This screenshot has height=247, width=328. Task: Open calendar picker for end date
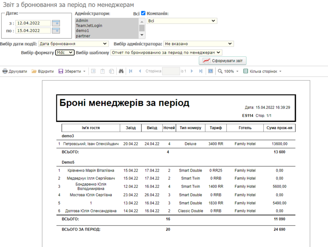point(56,30)
